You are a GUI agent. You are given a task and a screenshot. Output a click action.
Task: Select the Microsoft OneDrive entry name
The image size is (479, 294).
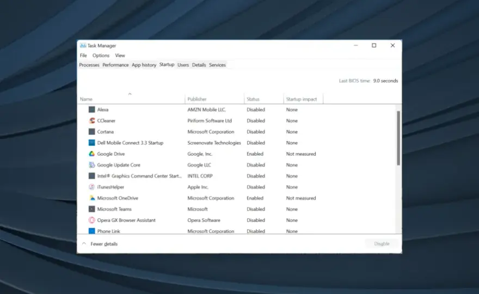118,198
